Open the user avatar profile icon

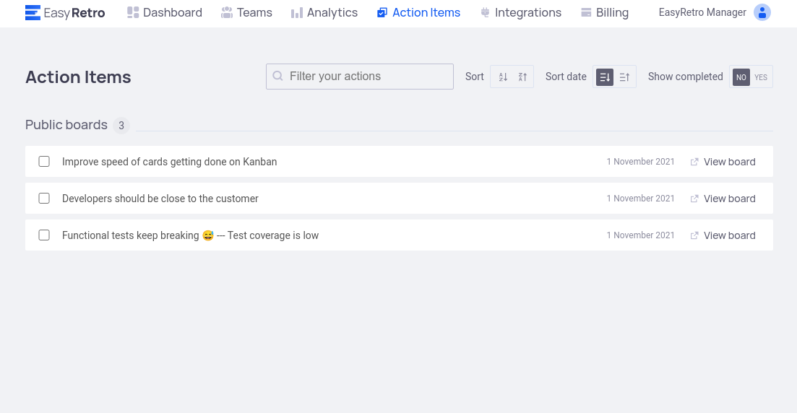762,12
